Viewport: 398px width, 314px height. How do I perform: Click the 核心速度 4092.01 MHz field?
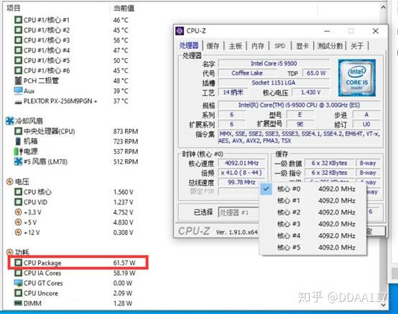(x=241, y=163)
